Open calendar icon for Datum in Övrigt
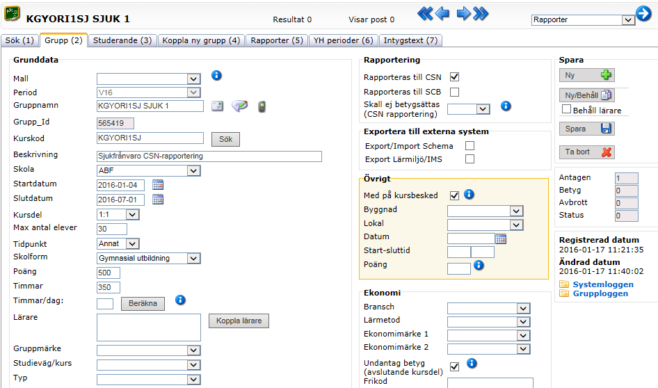The image size is (658, 388). tap(501, 239)
